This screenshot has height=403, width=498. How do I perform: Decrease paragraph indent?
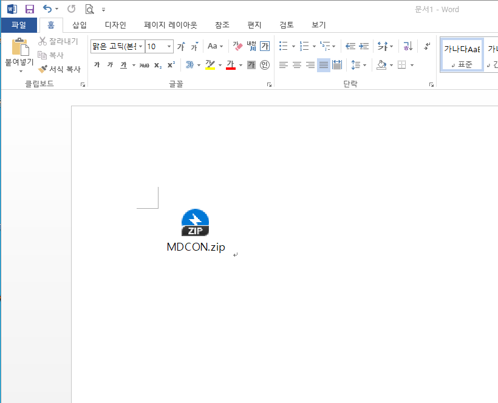[x=350, y=46]
